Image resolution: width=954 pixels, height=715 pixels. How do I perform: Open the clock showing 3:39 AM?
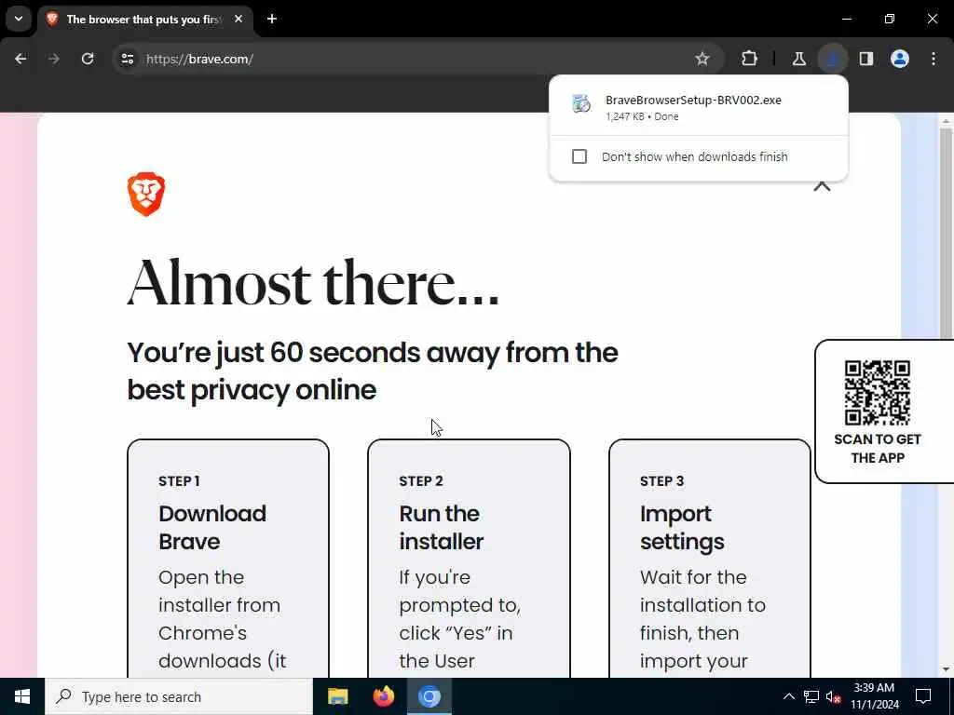click(874, 696)
